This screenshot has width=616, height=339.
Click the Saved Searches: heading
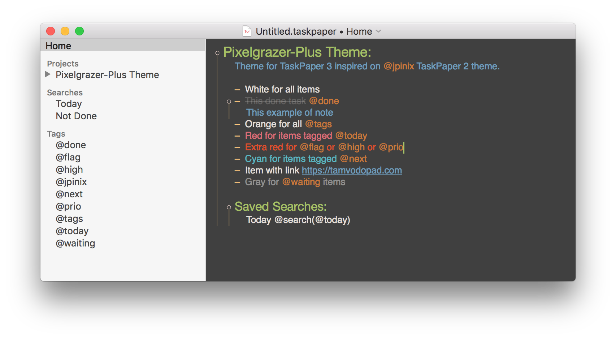(x=281, y=206)
